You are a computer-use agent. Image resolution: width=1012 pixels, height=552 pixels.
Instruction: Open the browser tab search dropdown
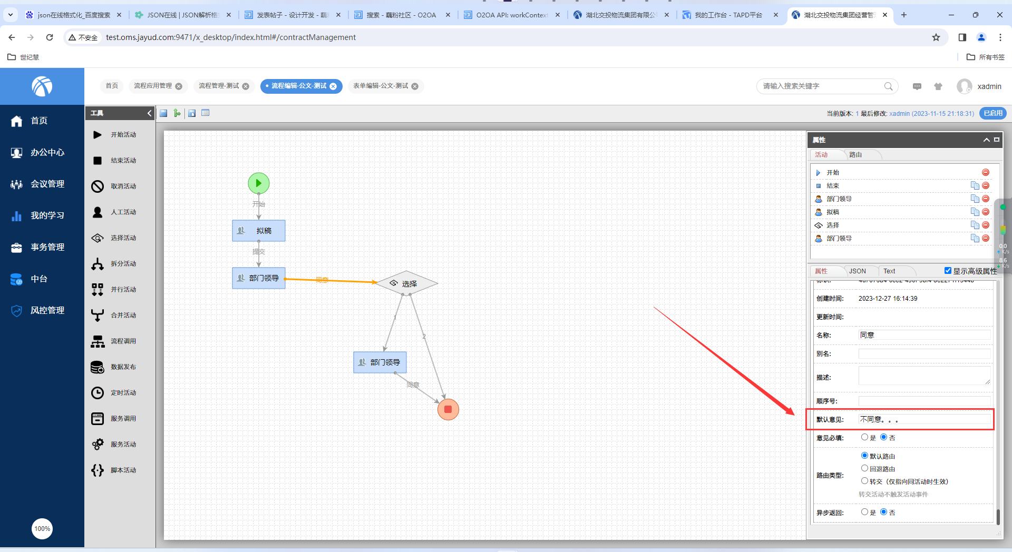(11, 15)
